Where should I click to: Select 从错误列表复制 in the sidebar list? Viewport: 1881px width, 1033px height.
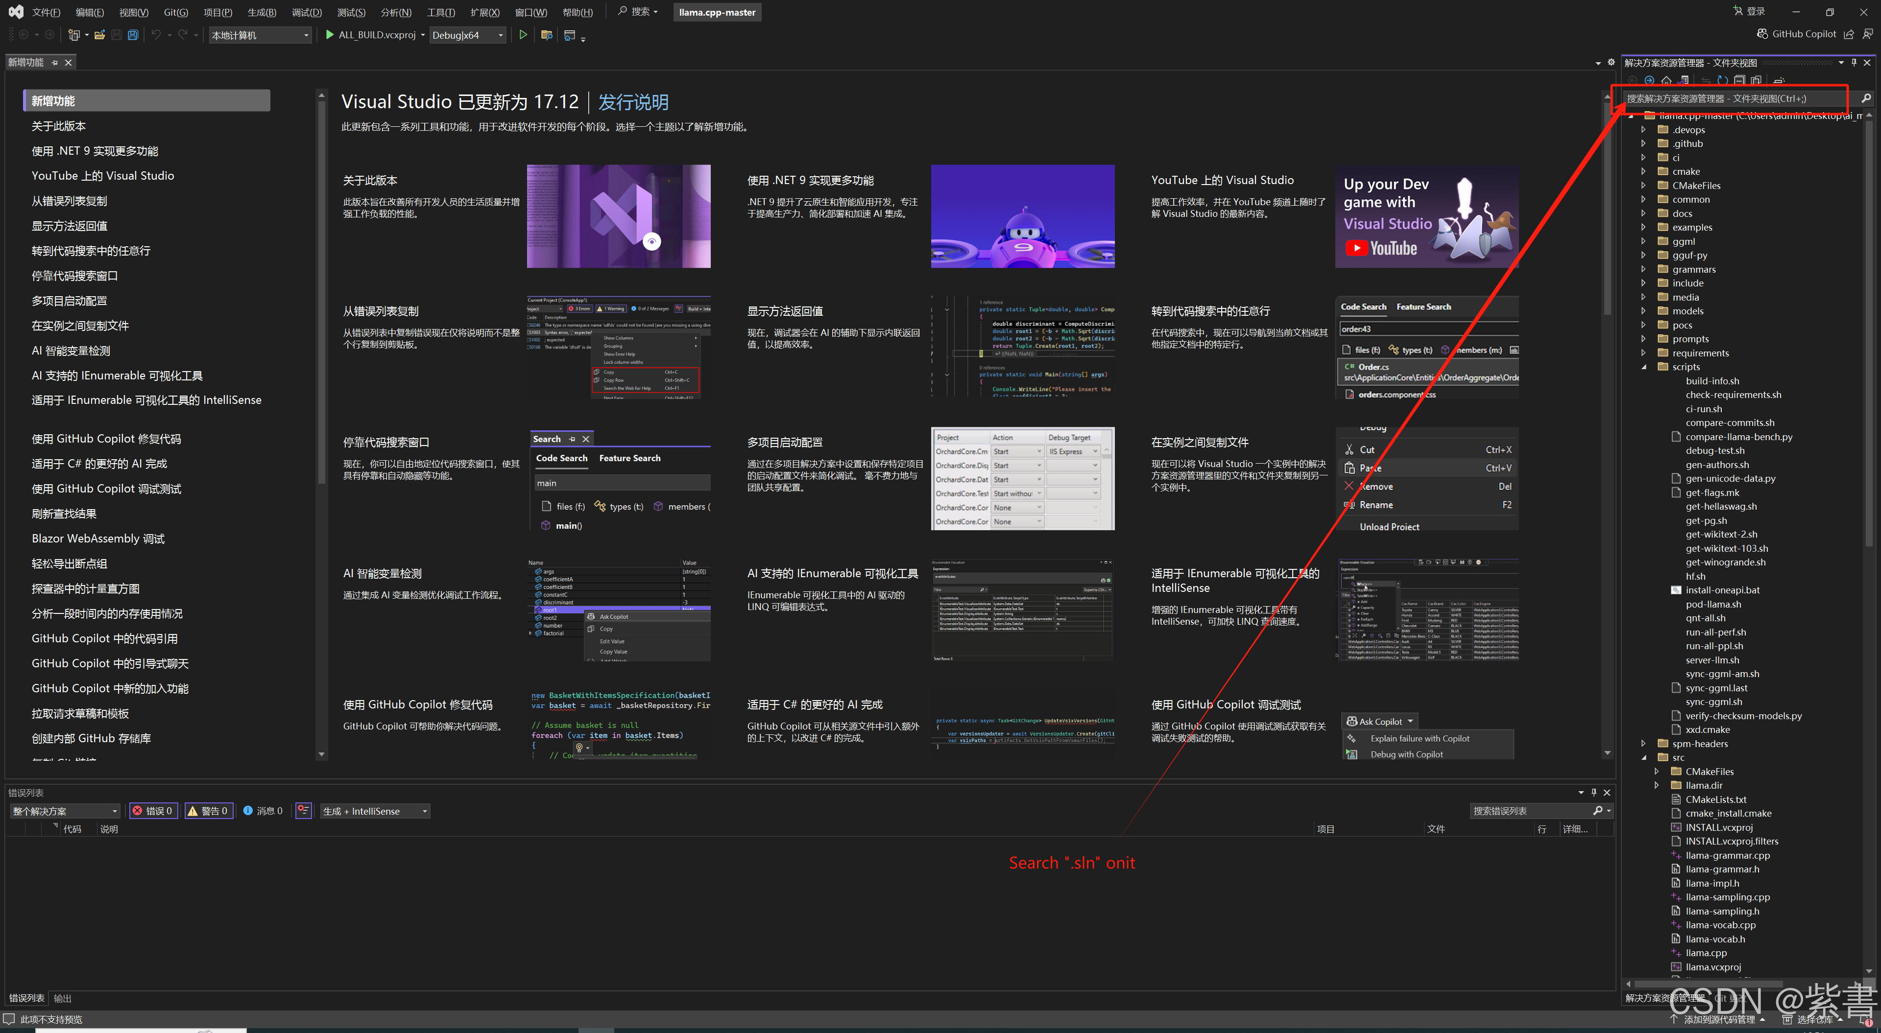pyautogui.click(x=70, y=201)
